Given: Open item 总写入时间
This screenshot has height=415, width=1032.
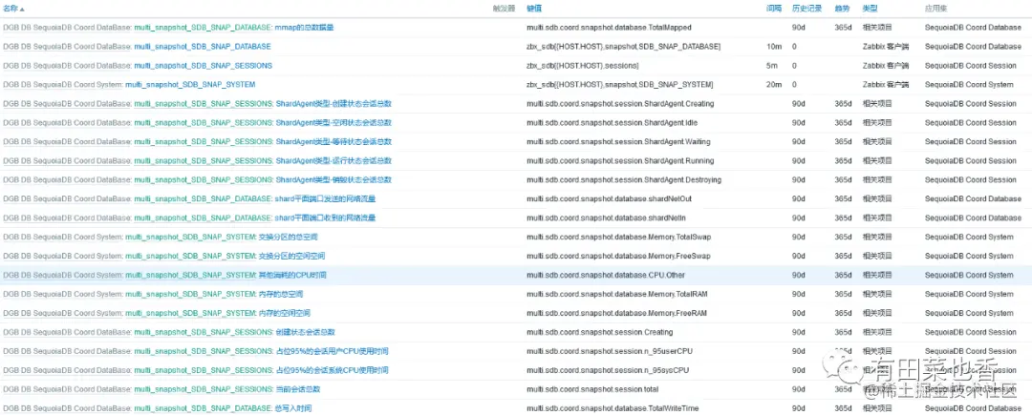Looking at the screenshot, I should [293, 408].
